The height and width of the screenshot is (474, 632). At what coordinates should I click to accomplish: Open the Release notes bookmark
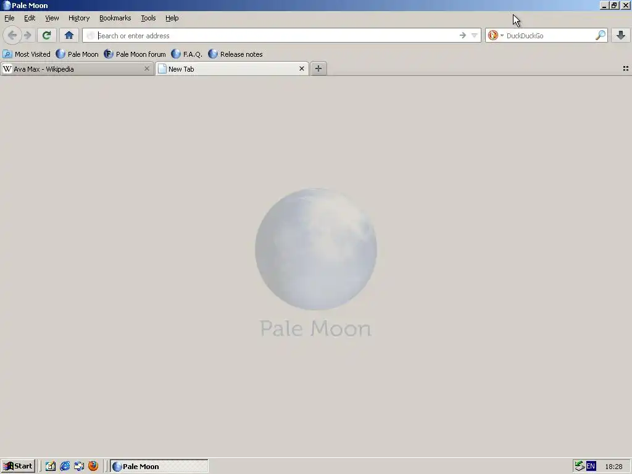click(x=235, y=54)
